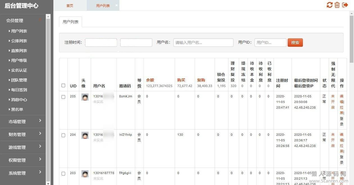Close the 用户列表 tab with its X
Screen dimensions: 354x185
(x=117, y=5)
